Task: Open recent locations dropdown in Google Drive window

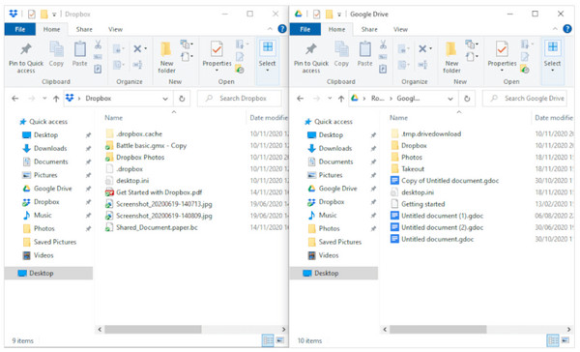Action: coord(330,99)
